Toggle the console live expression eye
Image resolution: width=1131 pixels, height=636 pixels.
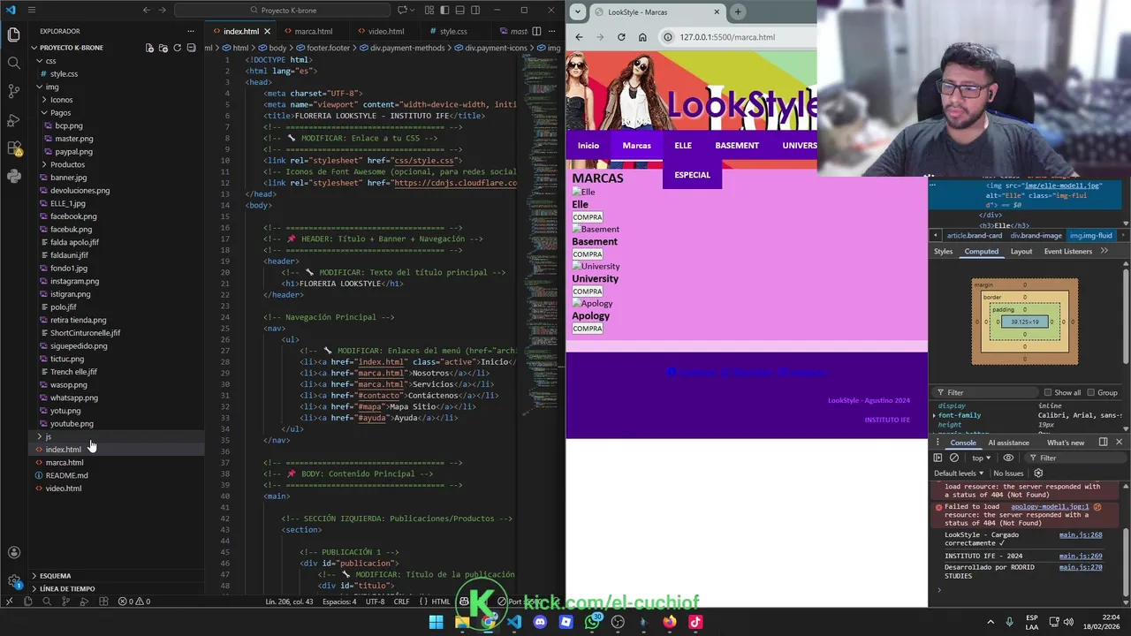[1008, 458]
